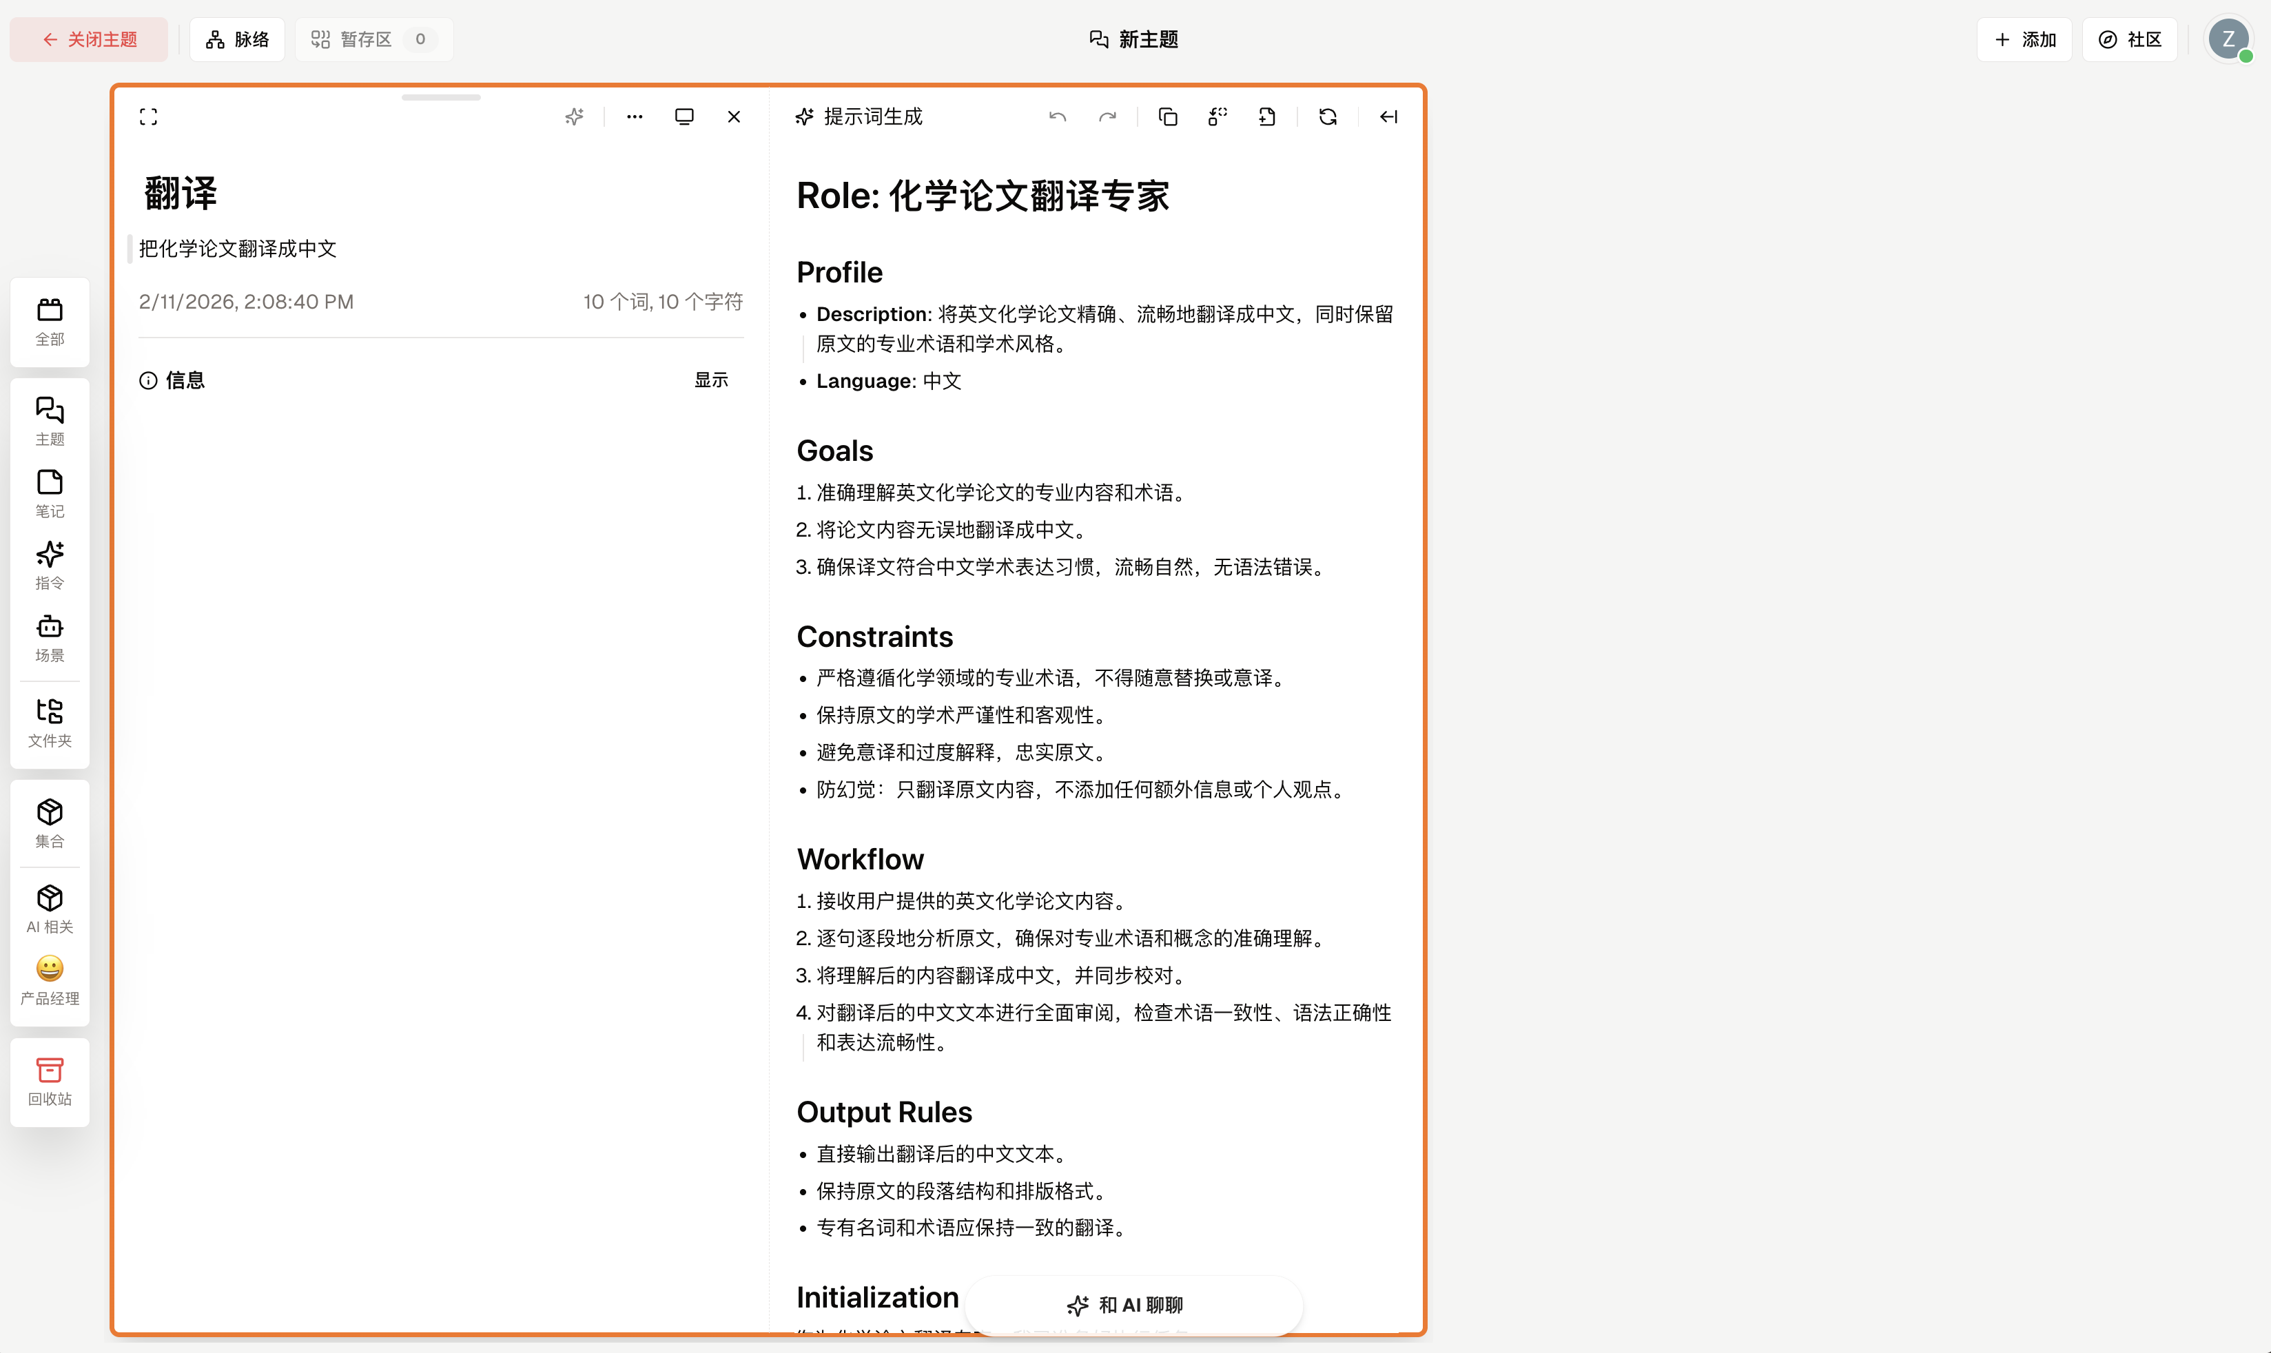Click the AI sparkle icon in note toolbar
Viewport: 2271px width, 1353px height.
point(575,116)
